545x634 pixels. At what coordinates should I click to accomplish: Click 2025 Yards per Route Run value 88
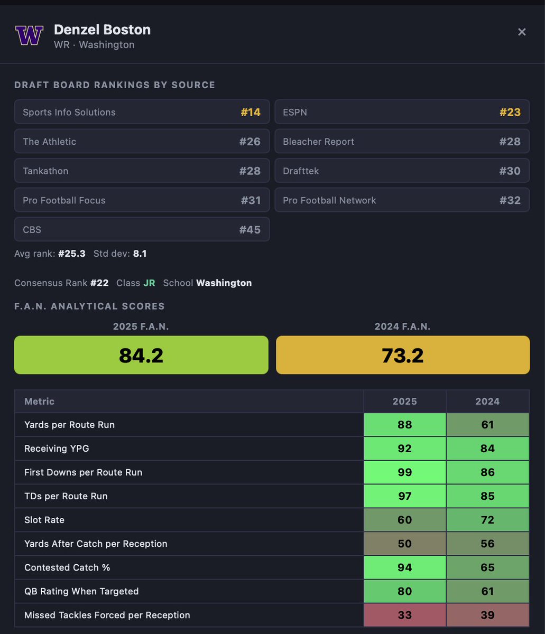pyautogui.click(x=405, y=425)
